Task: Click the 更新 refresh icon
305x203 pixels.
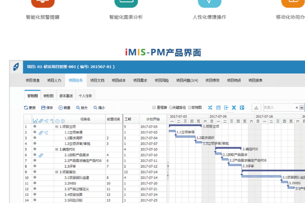Action: pos(26,107)
